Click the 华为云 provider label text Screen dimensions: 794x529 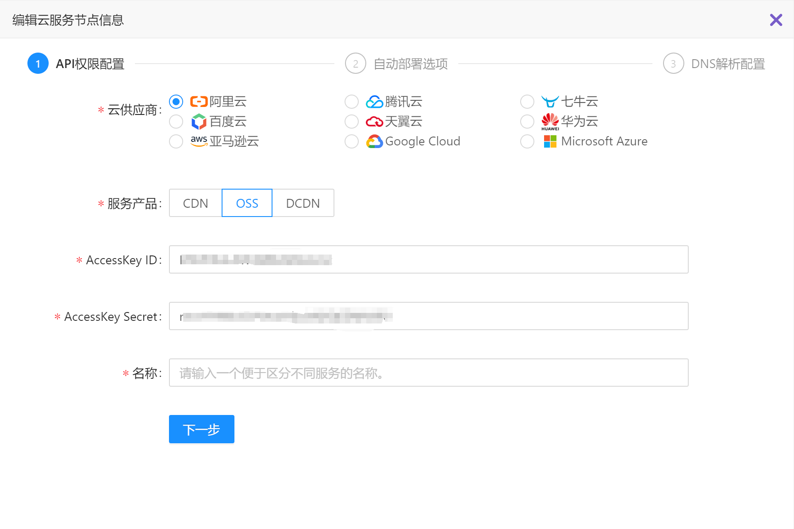pyautogui.click(x=579, y=122)
